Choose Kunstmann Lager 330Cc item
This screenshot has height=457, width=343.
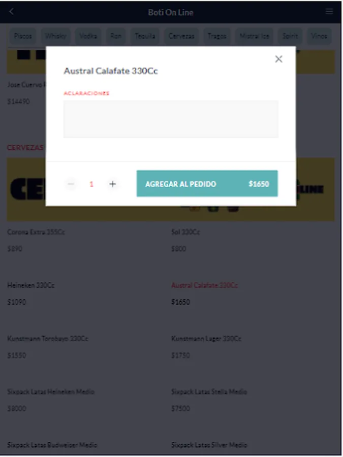pyautogui.click(x=206, y=339)
